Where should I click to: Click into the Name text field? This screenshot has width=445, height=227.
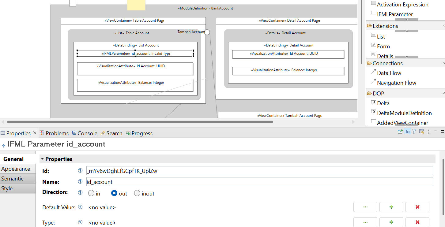tap(260, 182)
